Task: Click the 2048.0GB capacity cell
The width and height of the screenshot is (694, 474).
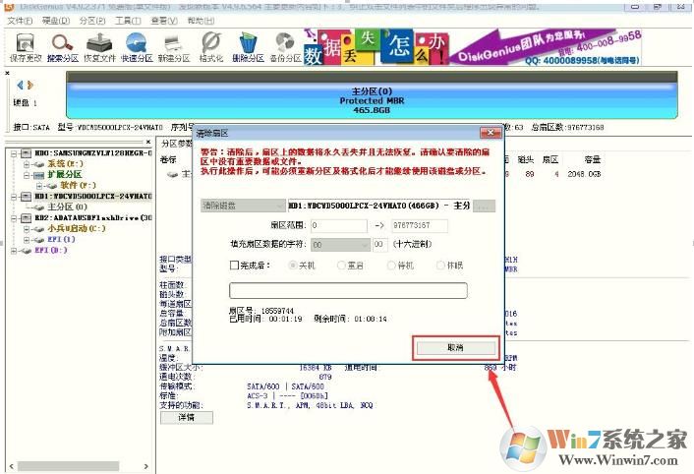Action: (584, 174)
